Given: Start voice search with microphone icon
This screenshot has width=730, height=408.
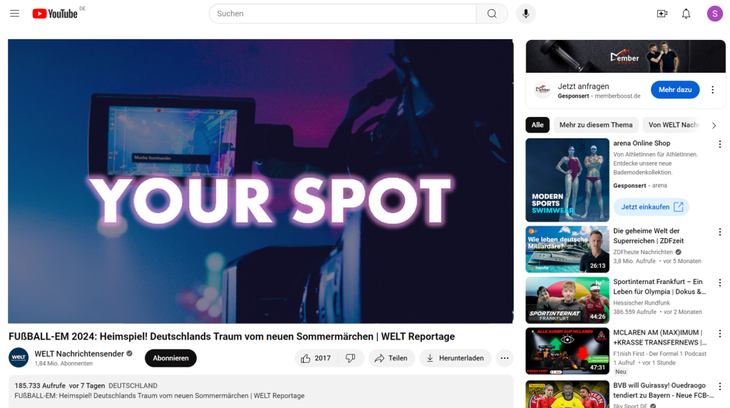Looking at the screenshot, I should pos(525,14).
